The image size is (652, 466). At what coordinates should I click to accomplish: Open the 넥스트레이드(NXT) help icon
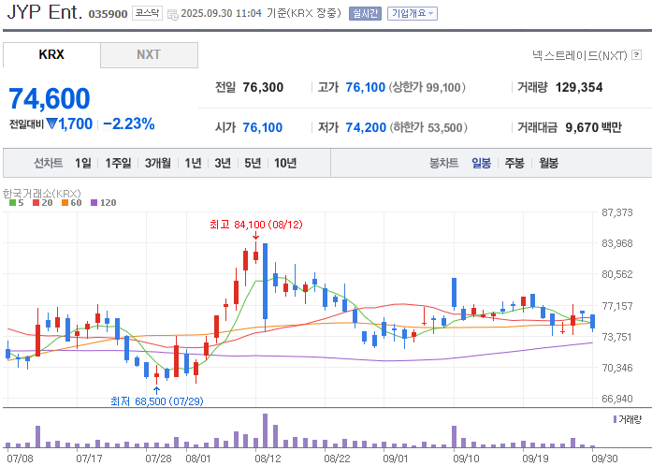click(x=636, y=54)
